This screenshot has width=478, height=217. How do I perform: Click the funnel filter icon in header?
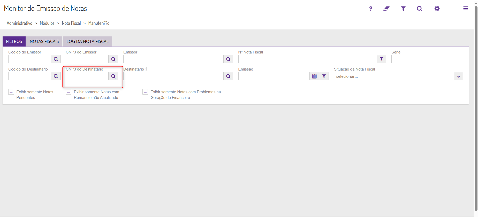(x=403, y=9)
